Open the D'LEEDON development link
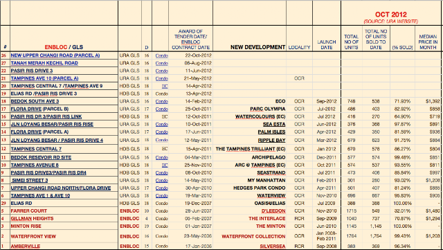Image resolution: width=443 pixels, height=250 pixels. point(273,211)
